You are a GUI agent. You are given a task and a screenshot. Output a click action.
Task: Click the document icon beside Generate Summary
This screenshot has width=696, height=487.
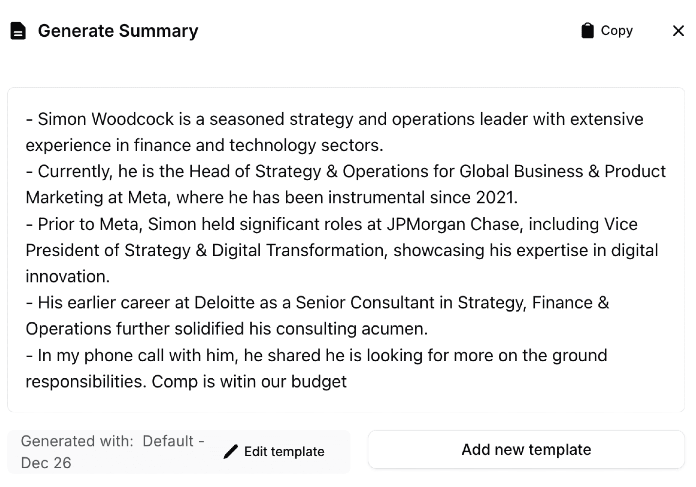[x=18, y=31]
